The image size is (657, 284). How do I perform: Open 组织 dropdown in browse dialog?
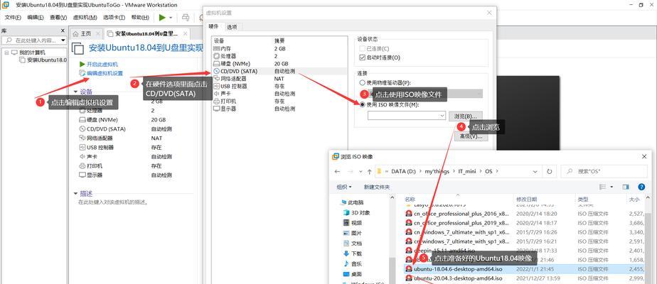click(344, 187)
